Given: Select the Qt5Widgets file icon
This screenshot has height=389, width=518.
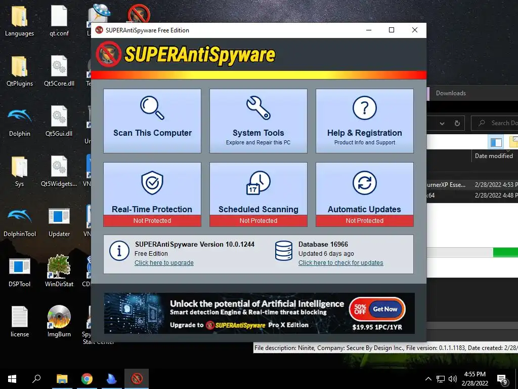Looking at the screenshot, I should point(59,171).
